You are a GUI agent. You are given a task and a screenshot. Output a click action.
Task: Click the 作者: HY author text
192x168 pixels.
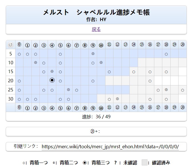tap(96, 20)
